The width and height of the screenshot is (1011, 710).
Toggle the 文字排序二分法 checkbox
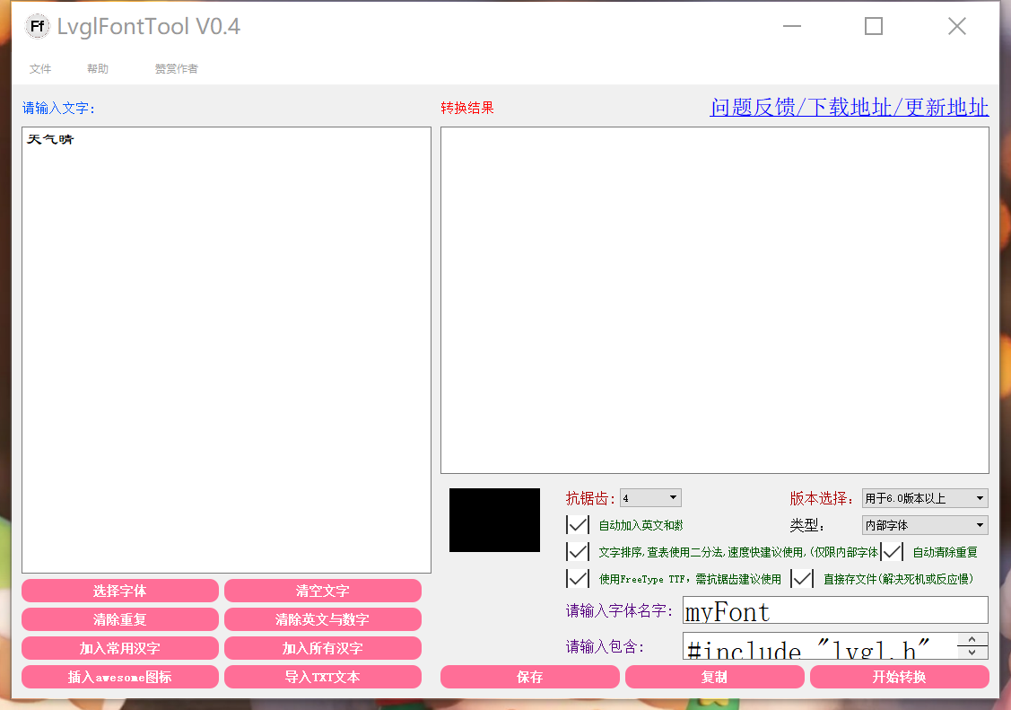(x=578, y=551)
